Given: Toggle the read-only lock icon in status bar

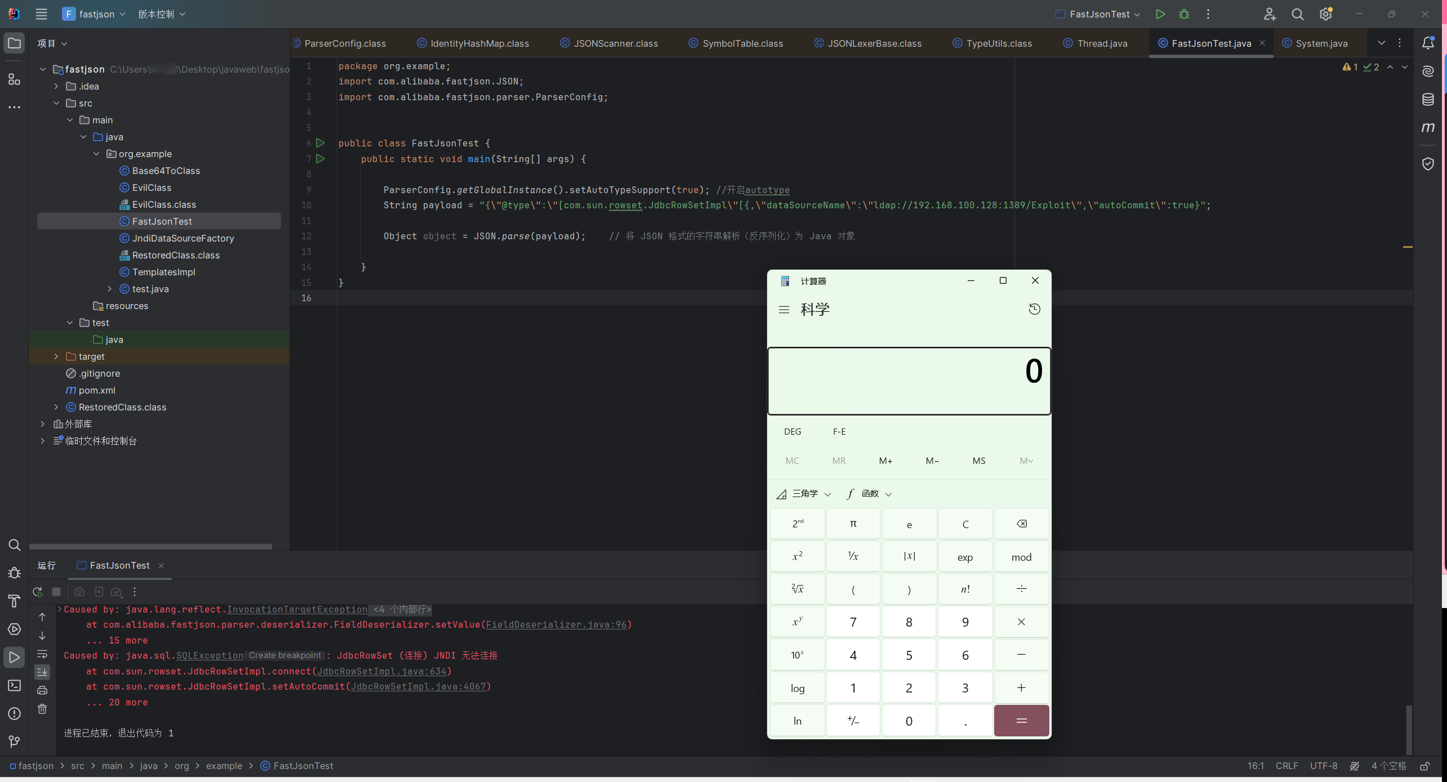Looking at the screenshot, I should coord(1424,766).
